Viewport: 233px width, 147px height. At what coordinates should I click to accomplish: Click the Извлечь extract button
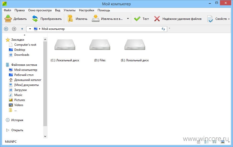[77, 19]
